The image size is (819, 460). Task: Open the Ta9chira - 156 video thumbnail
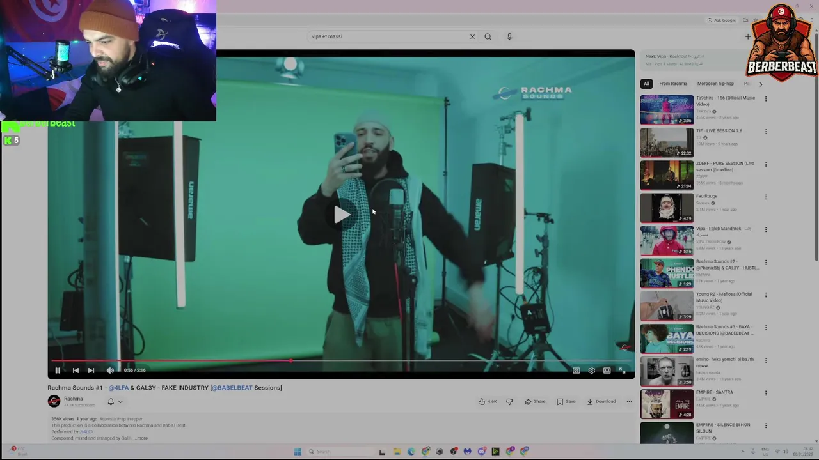coord(667,109)
